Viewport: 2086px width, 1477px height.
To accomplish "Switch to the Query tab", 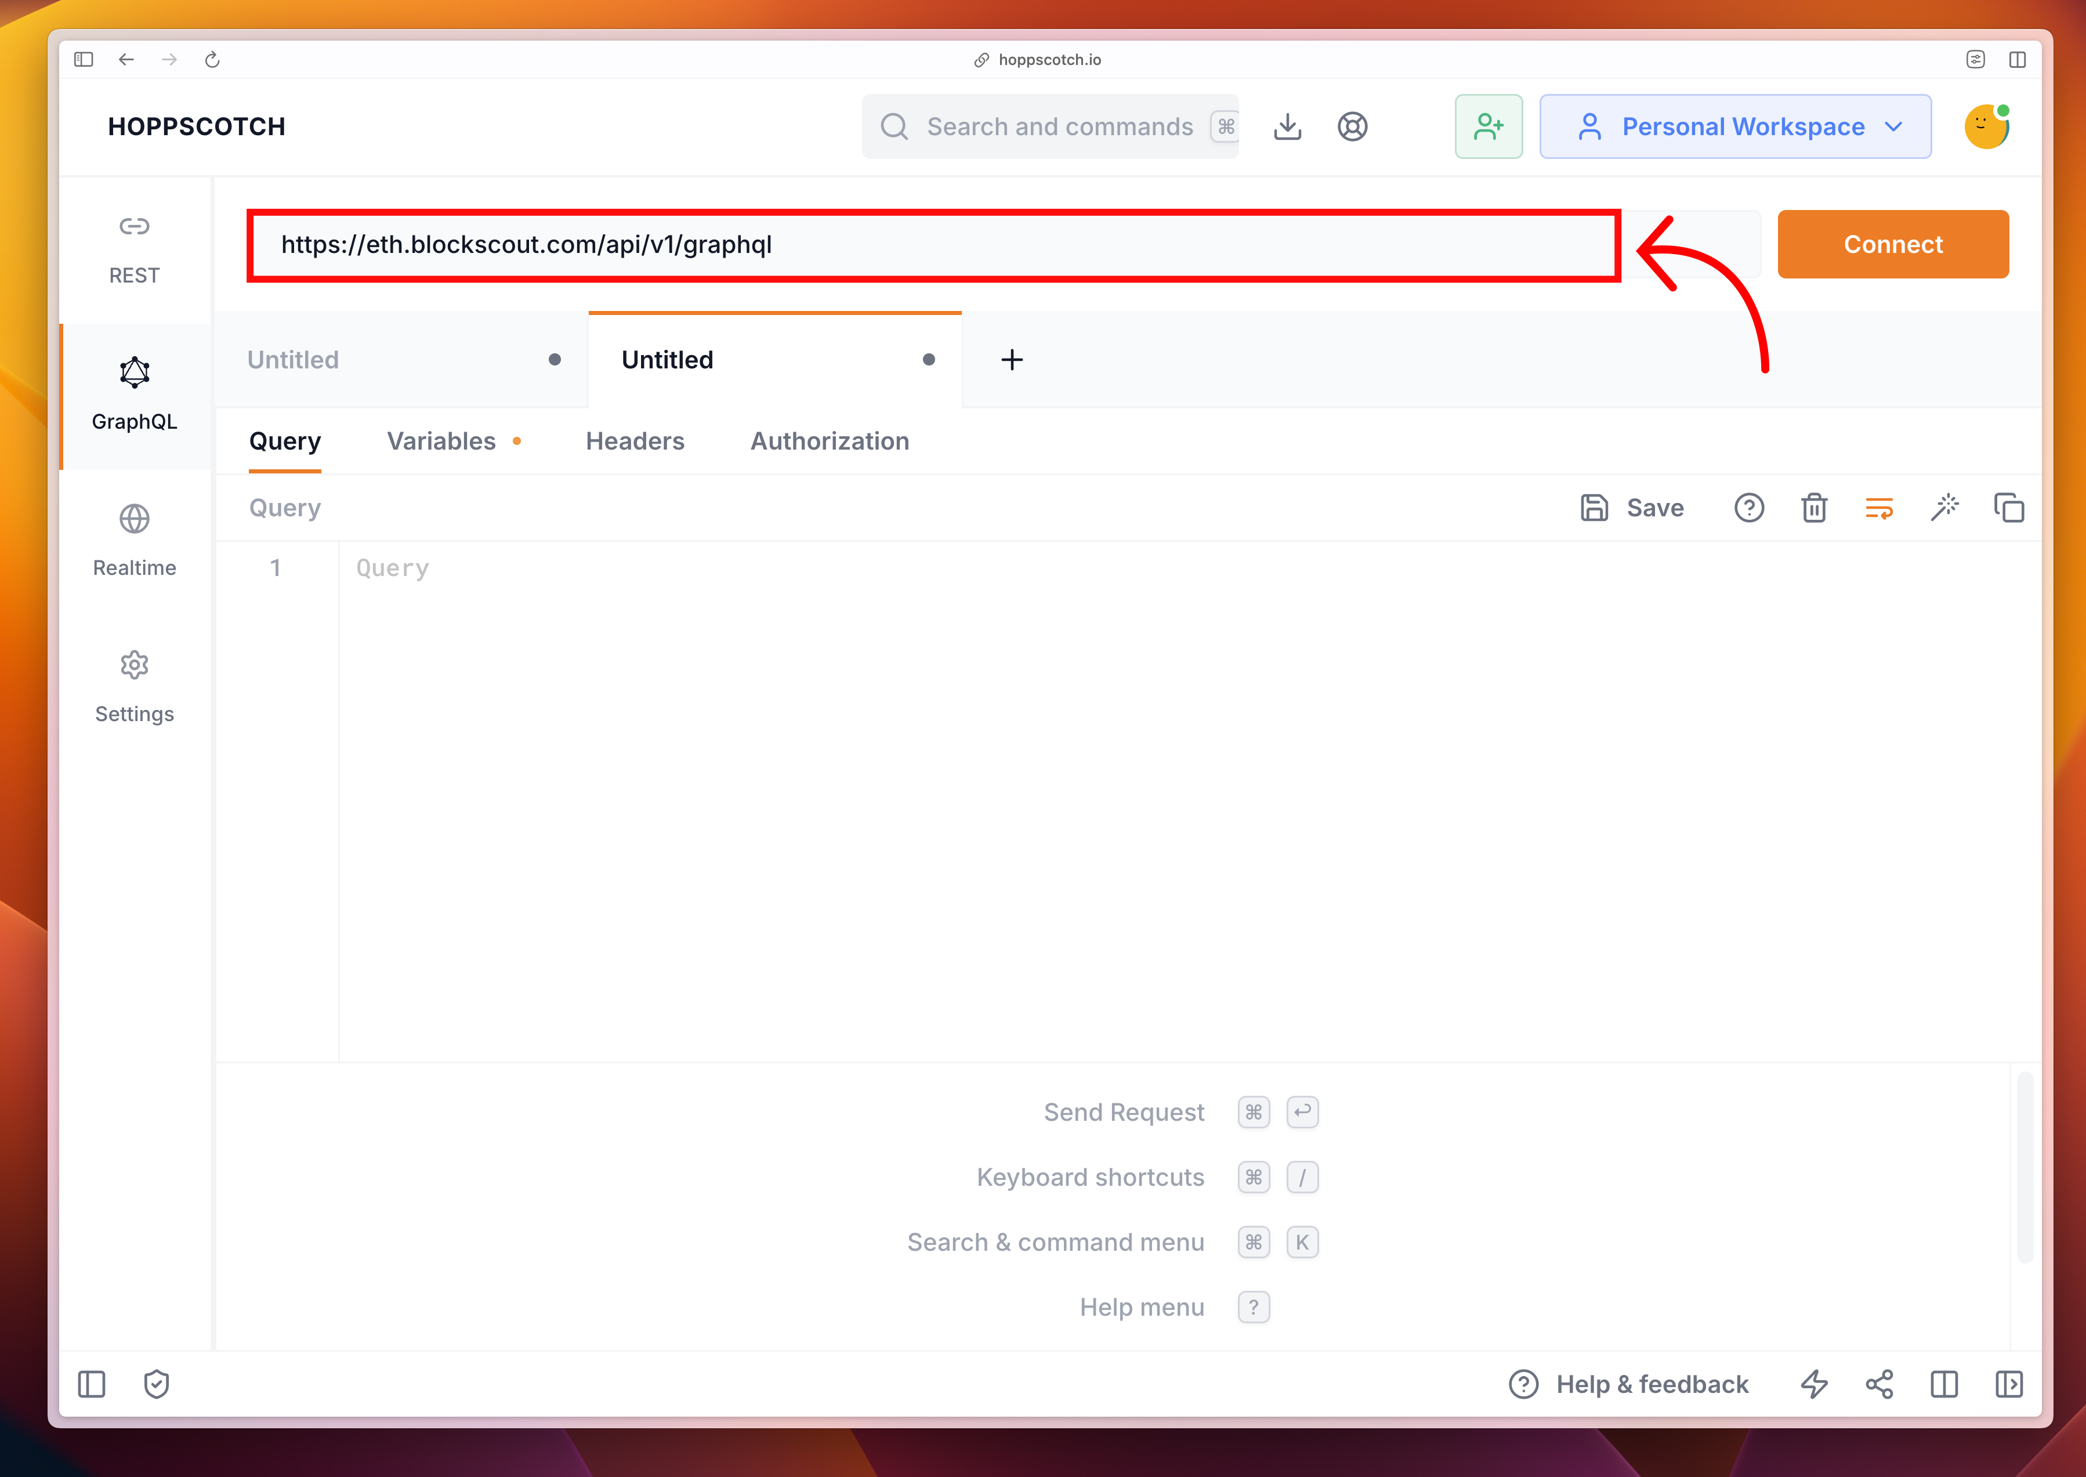I will click(x=285, y=441).
